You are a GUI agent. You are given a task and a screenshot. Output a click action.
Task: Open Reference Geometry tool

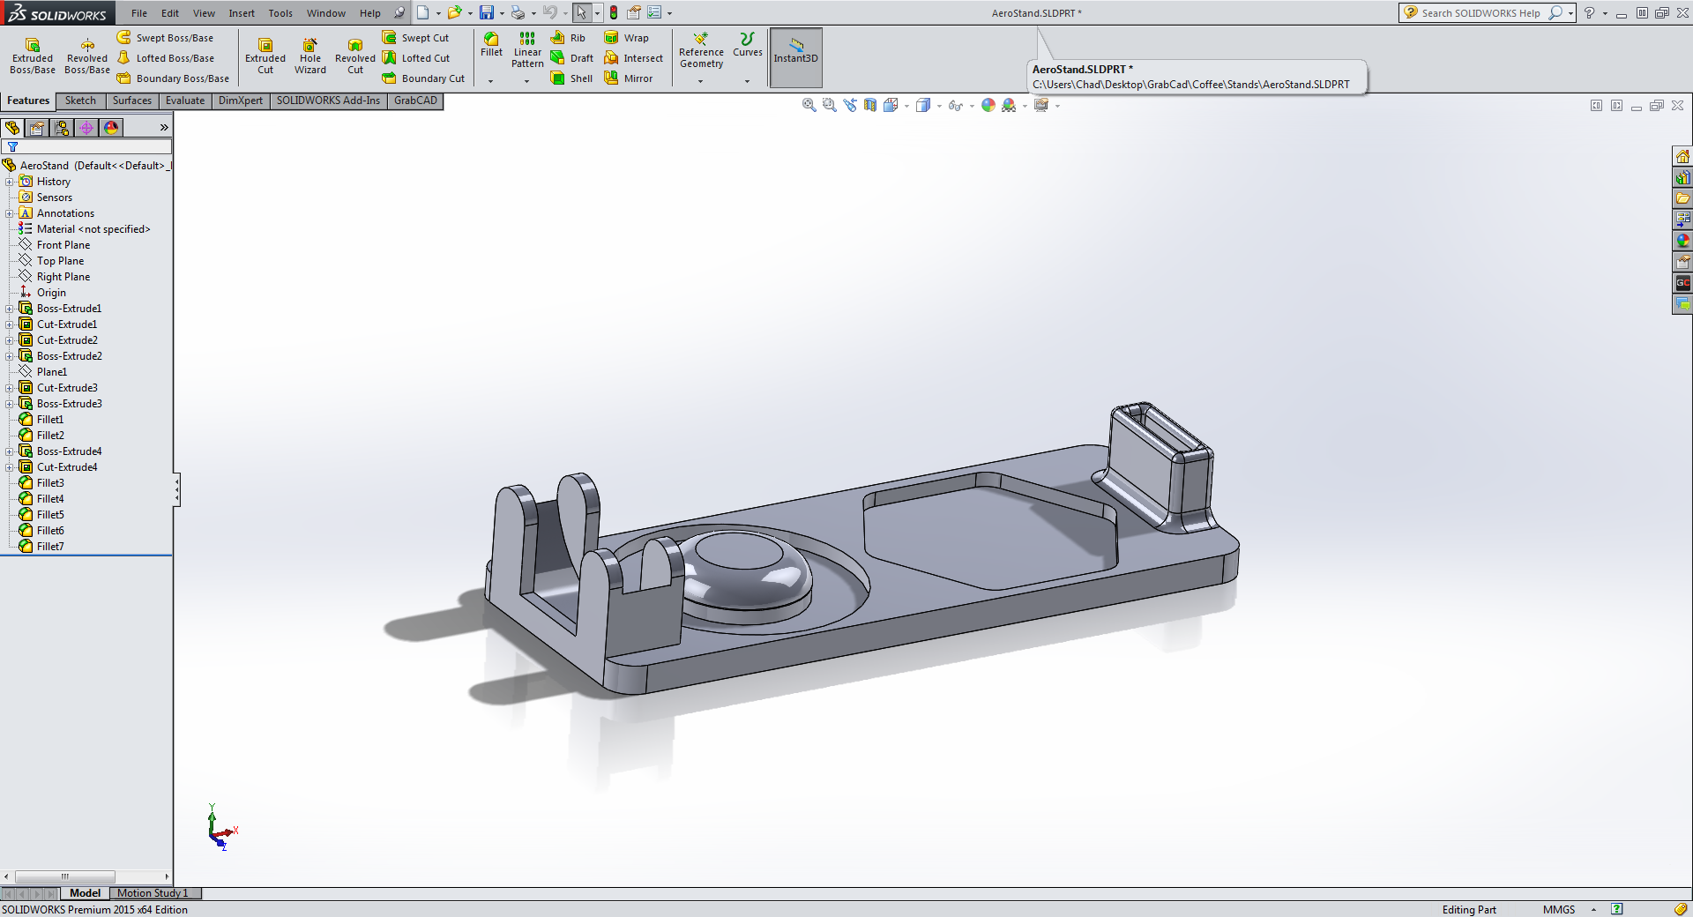701,50
